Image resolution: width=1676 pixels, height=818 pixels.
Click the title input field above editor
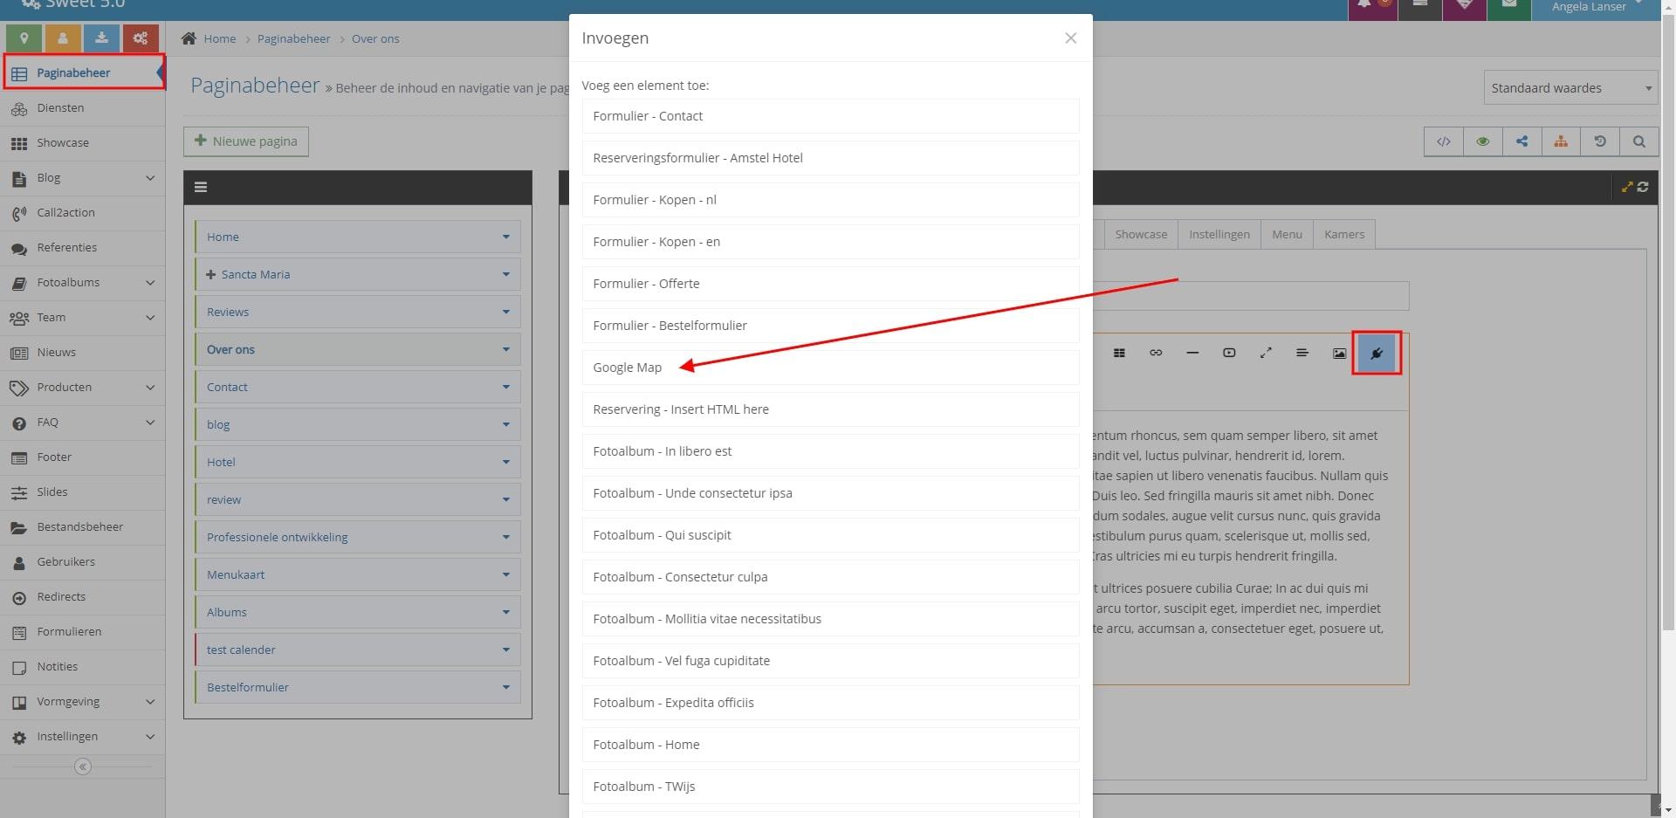1250,296
